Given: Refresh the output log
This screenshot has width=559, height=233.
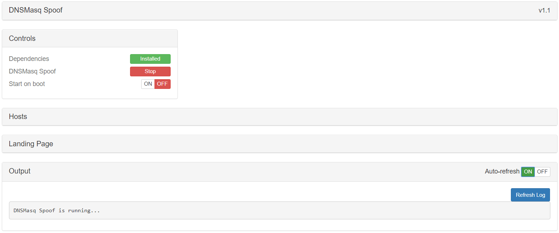Looking at the screenshot, I should pos(530,195).
